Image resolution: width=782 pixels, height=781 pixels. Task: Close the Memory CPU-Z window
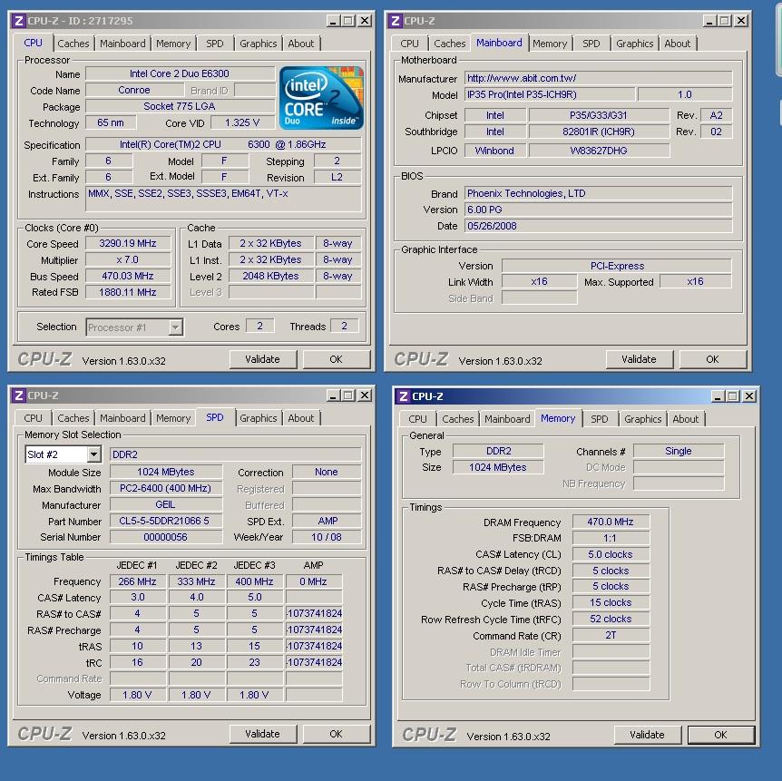point(749,396)
